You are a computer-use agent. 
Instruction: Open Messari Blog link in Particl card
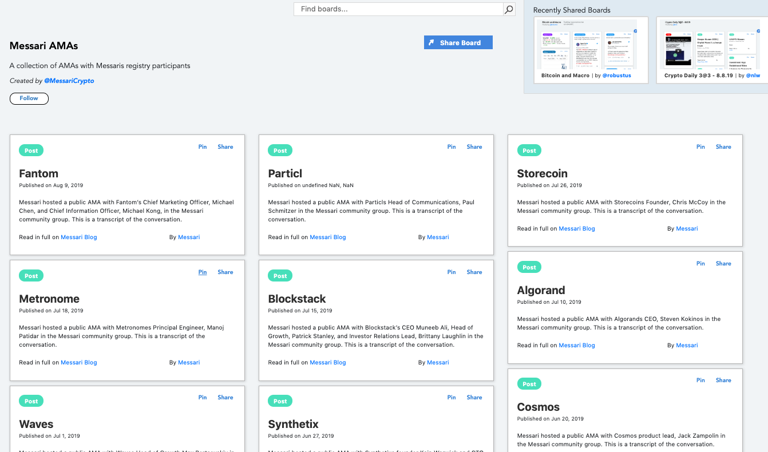[x=328, y=237]
